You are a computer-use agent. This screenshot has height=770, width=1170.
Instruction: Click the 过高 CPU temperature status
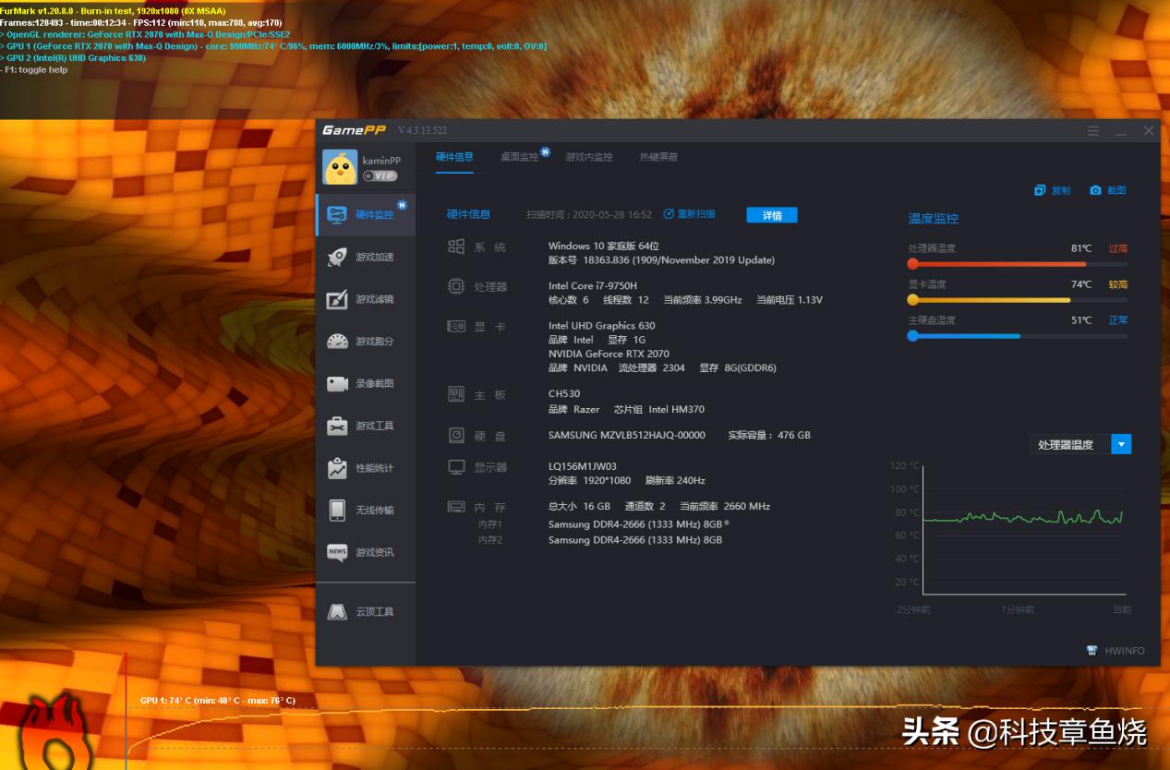[1118, 248]
